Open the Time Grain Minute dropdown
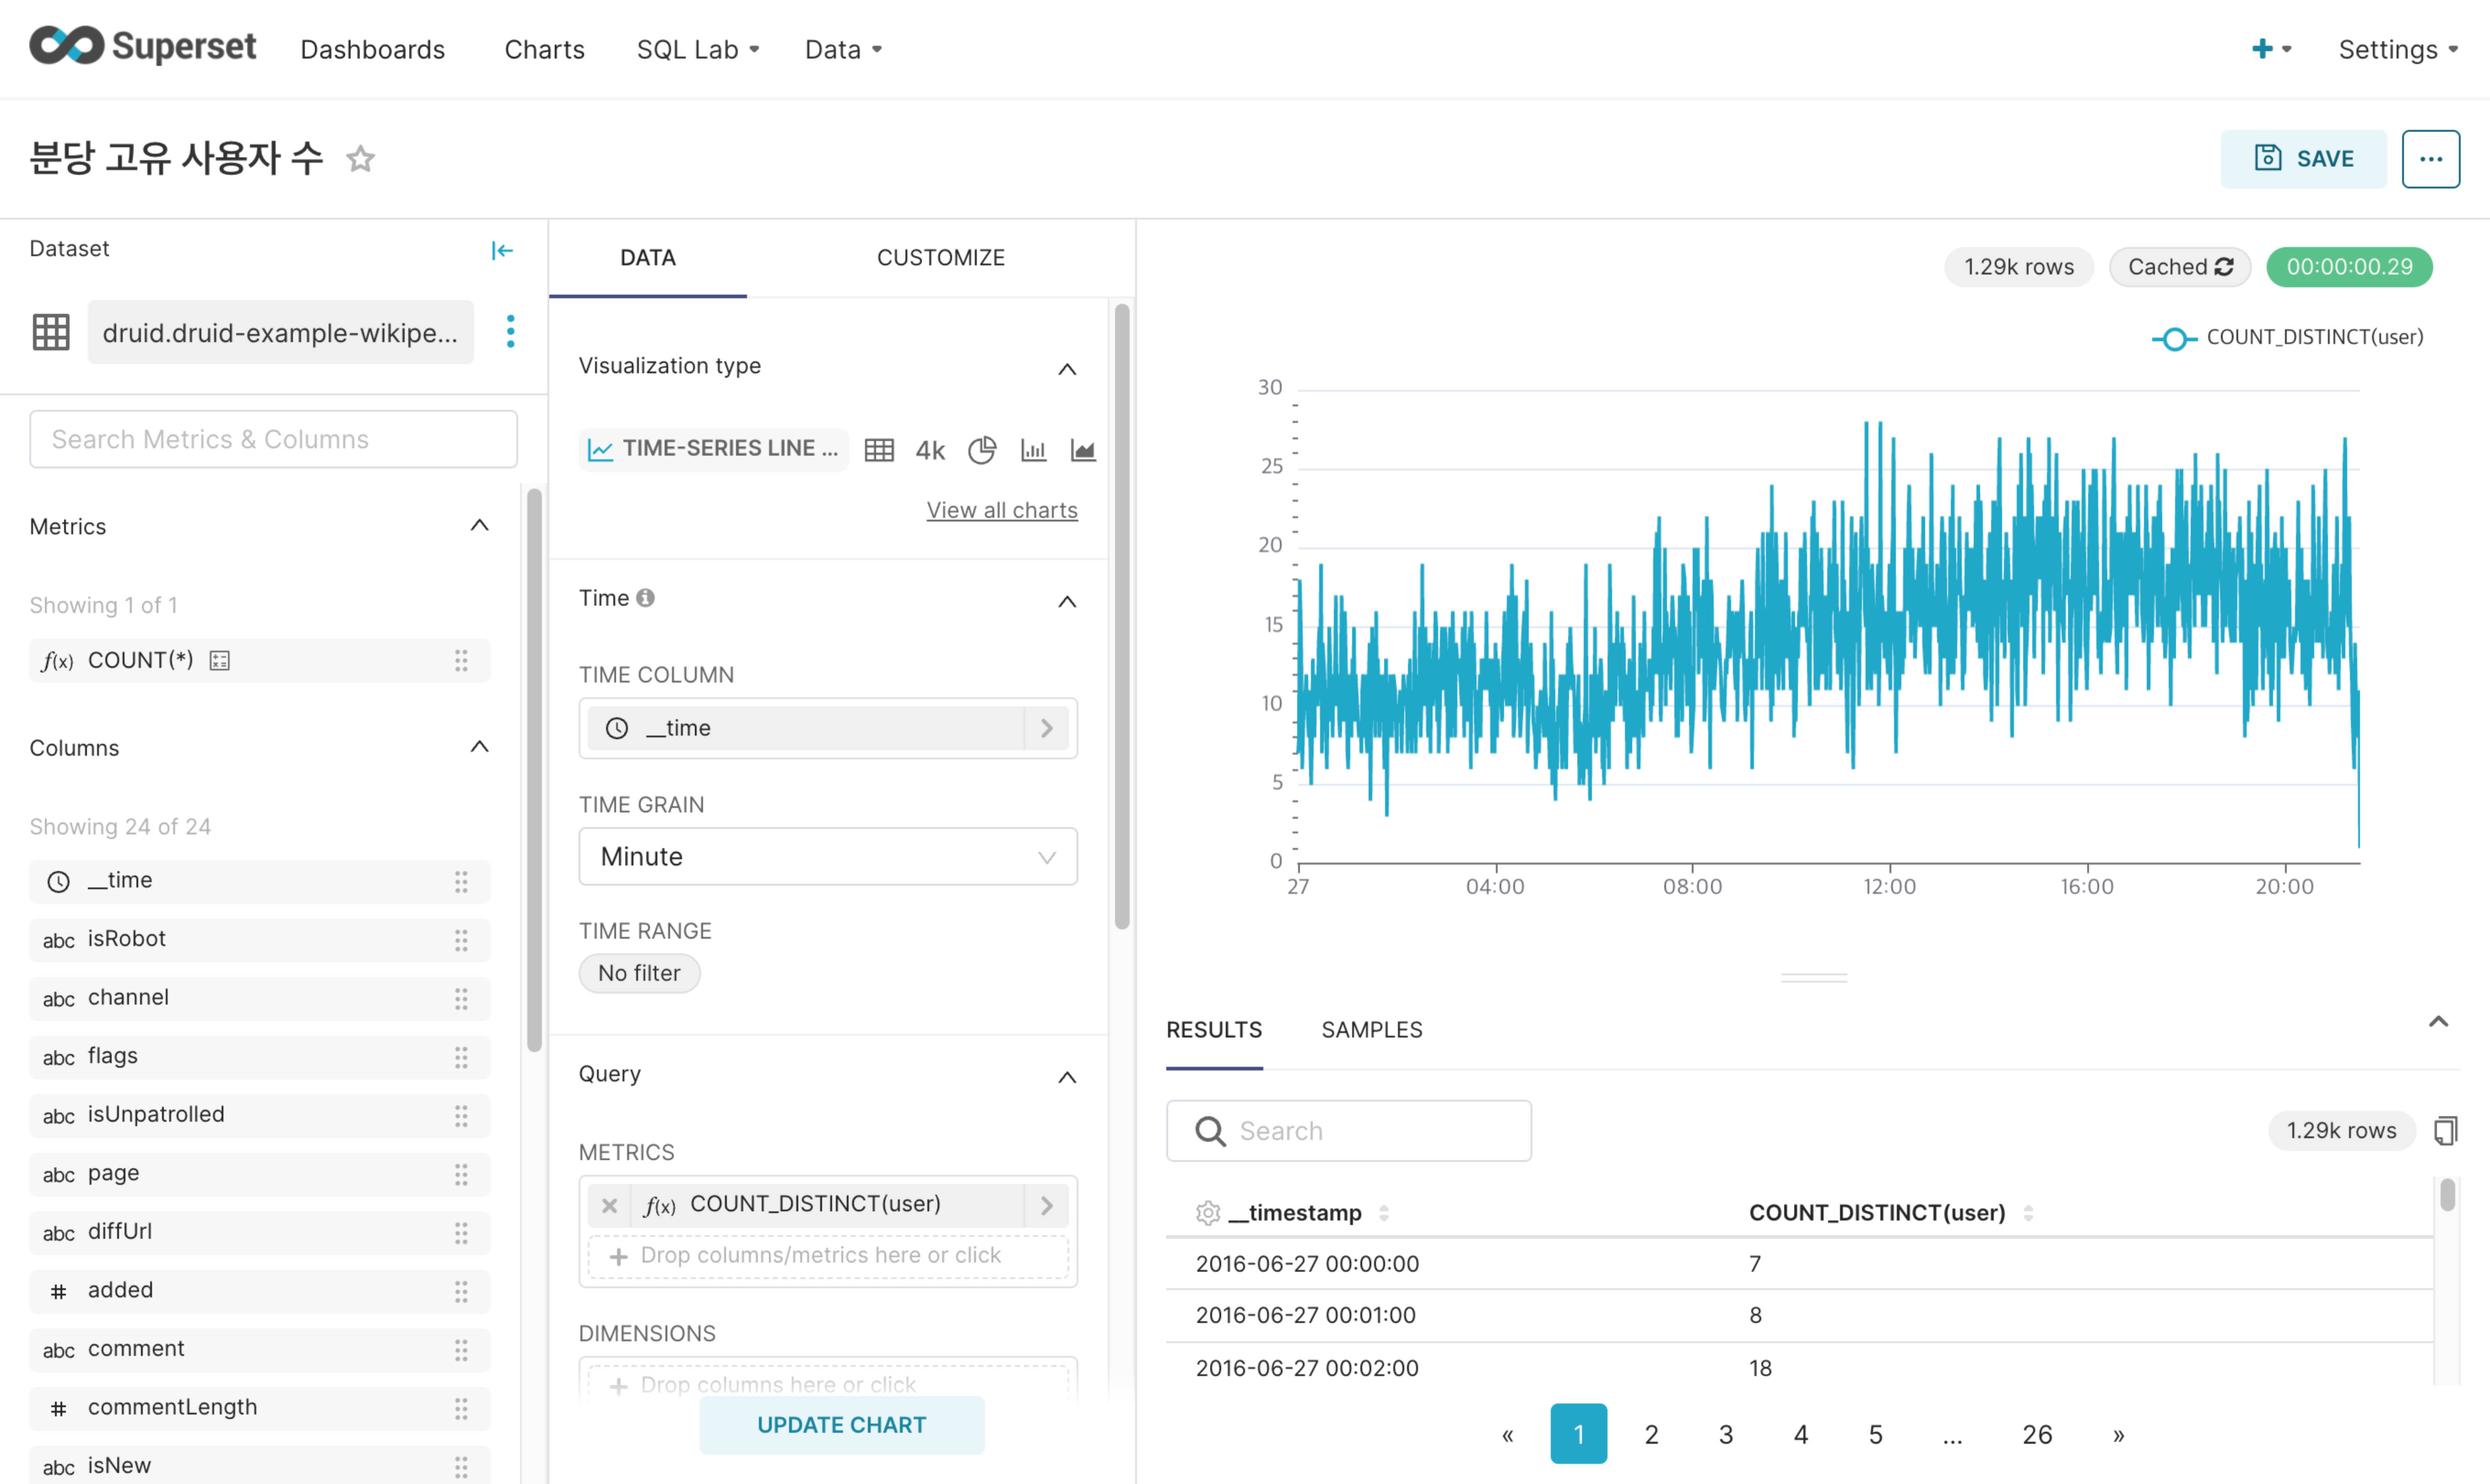This screenshot has height=1484, width=2490. coord(828,856)
